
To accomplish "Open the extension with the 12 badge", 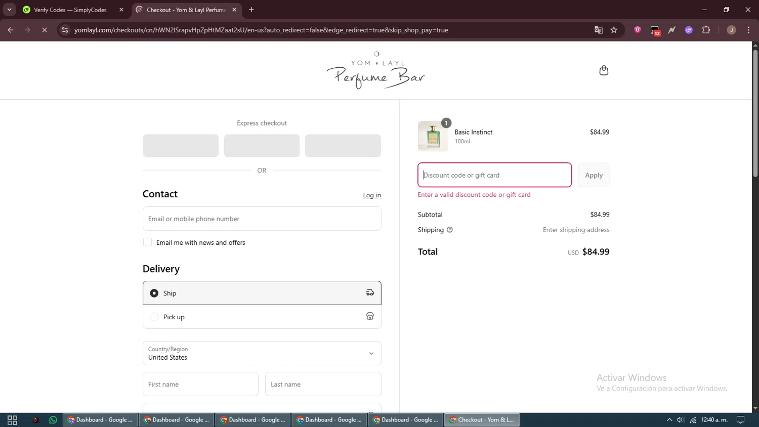I will pyautogui.click(x=655, y=30).
